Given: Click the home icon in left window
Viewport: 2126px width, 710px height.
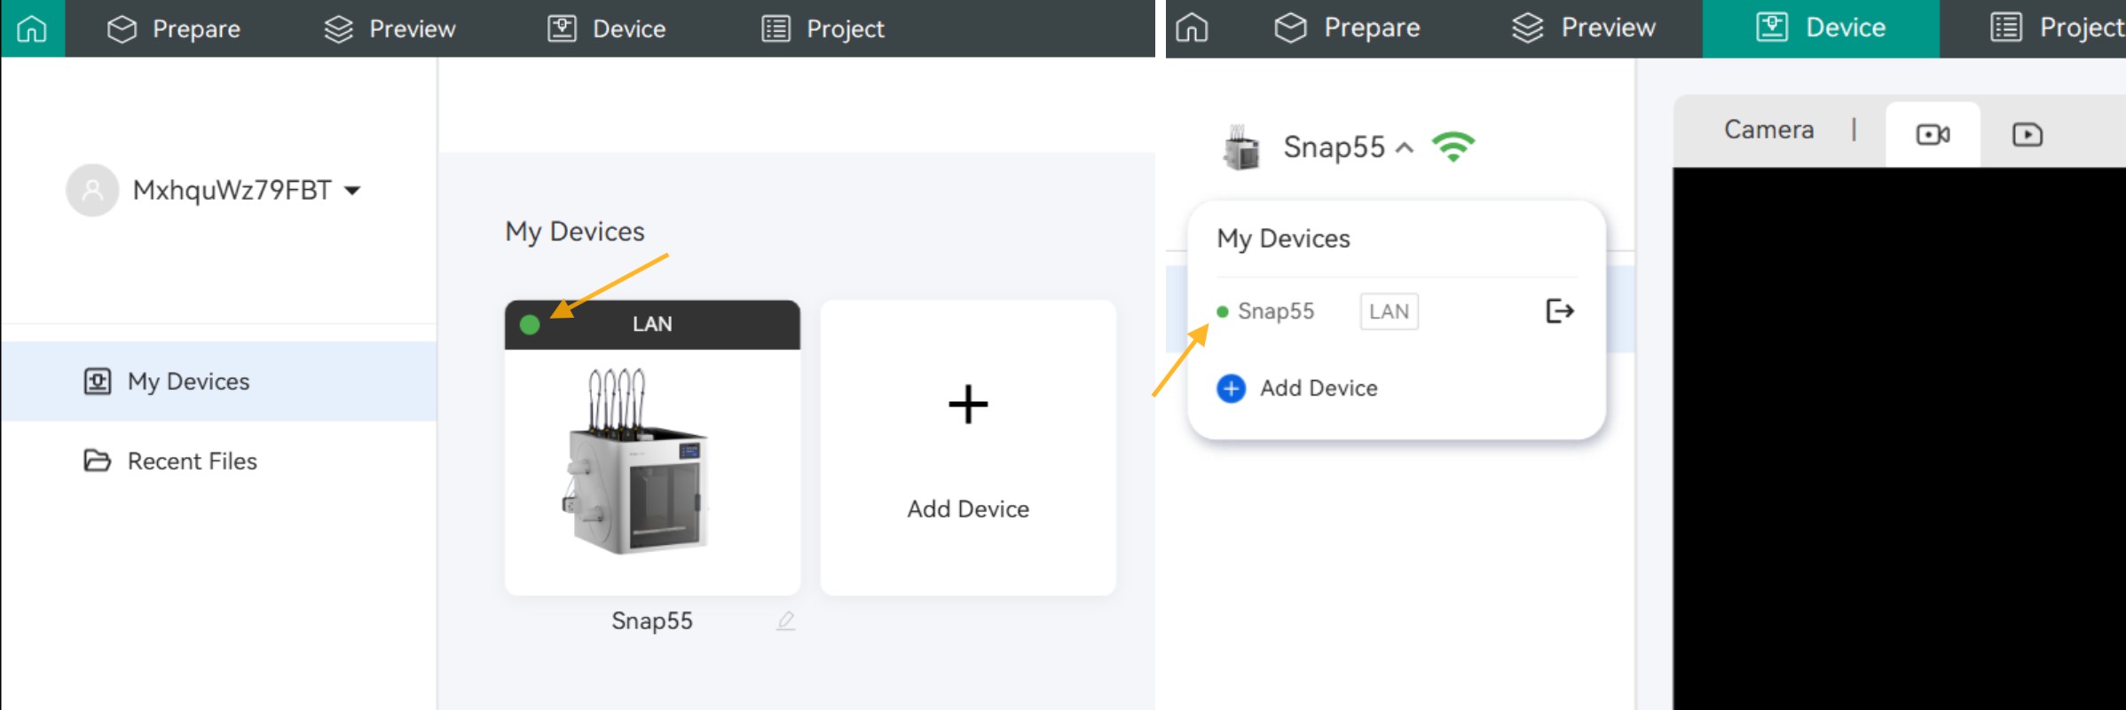Looking at the screenshot, I should pos(32,28).
